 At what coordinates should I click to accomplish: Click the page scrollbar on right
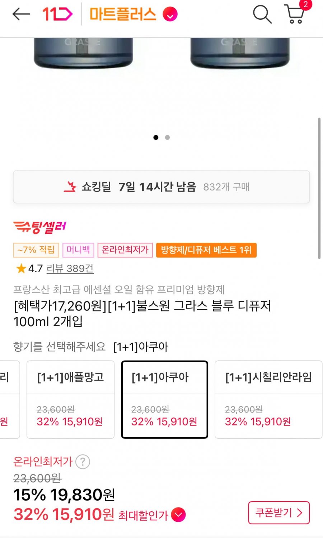(319, 188)
